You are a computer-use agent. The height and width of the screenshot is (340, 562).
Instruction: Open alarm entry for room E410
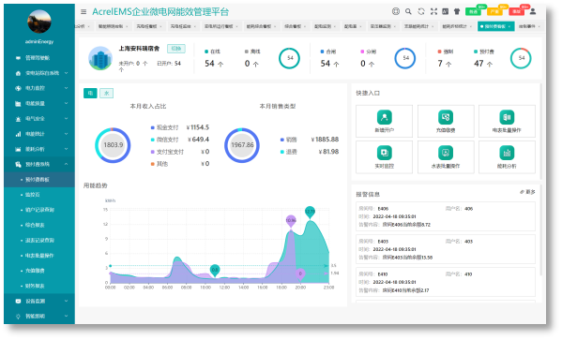(x=446, y=282)
